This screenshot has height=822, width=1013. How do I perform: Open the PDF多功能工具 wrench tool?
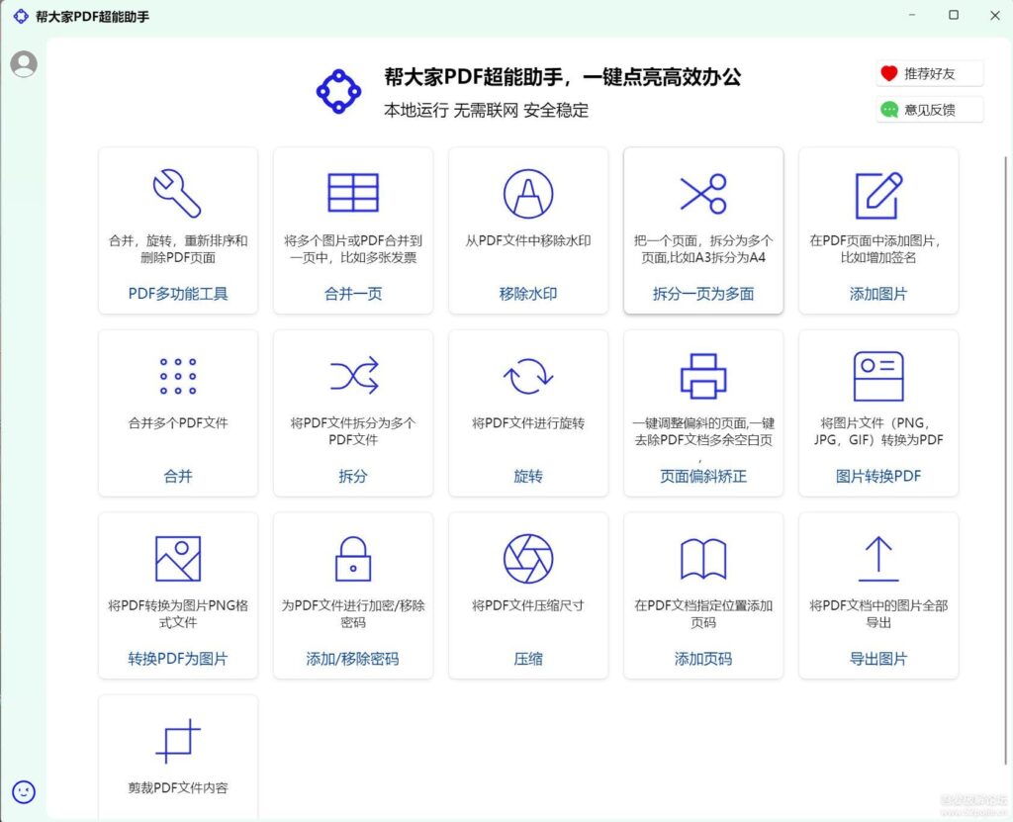tap(177, 229)
